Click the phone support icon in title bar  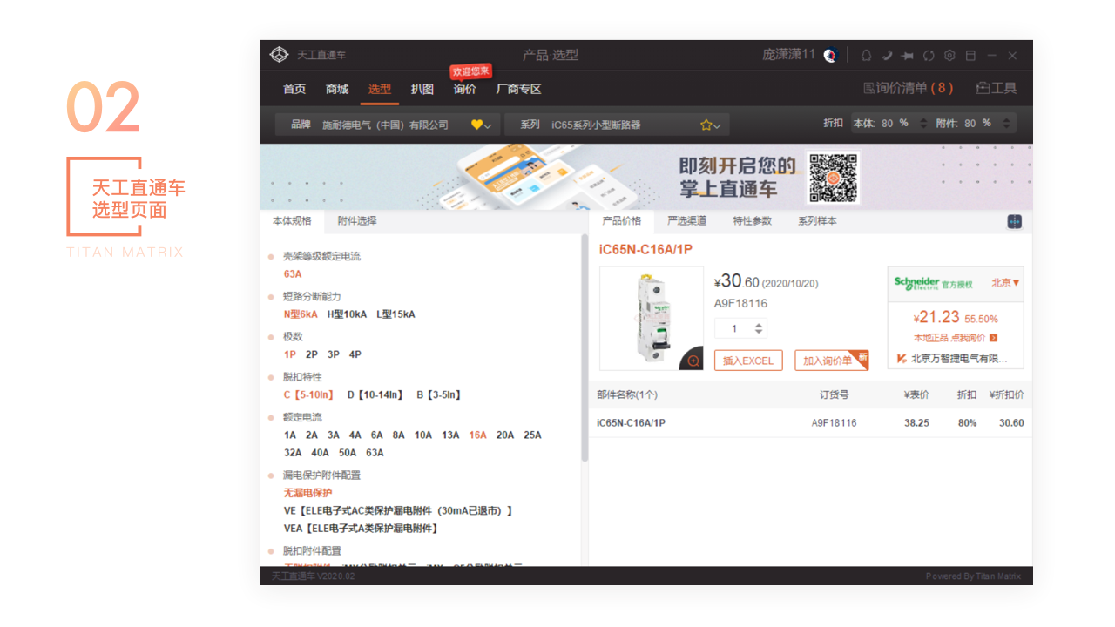pos(887,55)
